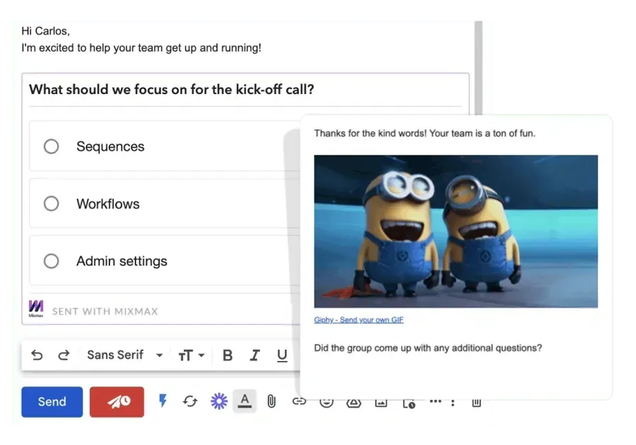The image size is (636, 445).
Task: Redo the last edit
Action: click(64, 355)
